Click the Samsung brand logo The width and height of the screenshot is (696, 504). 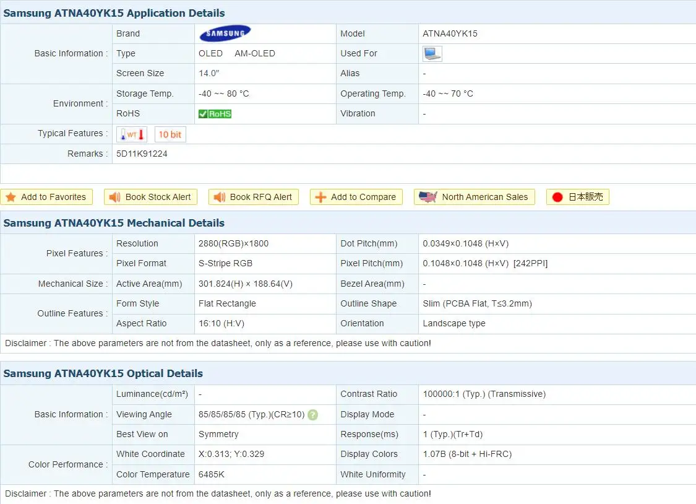225,33
